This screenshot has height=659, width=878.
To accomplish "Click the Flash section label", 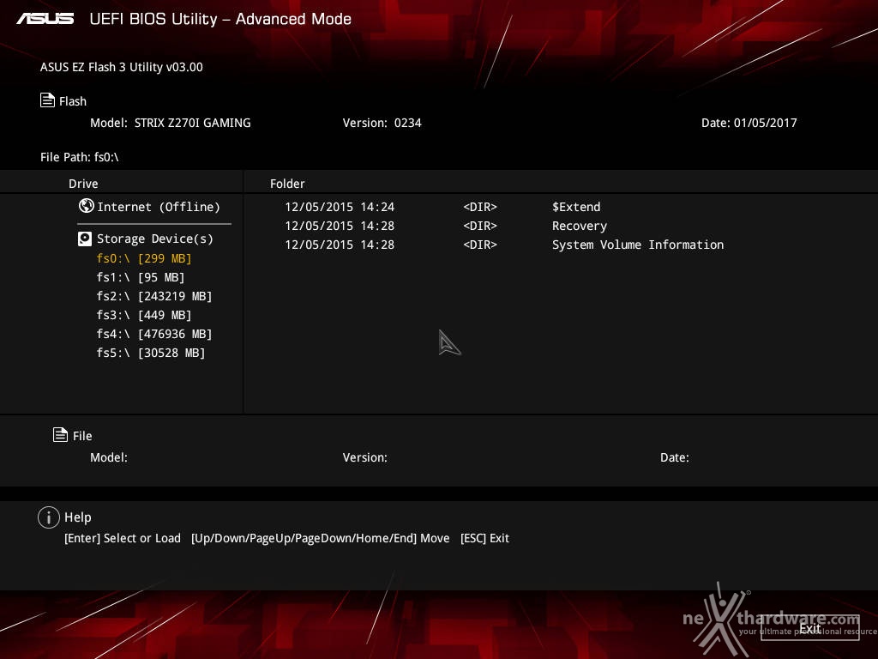I will [73, 101].
